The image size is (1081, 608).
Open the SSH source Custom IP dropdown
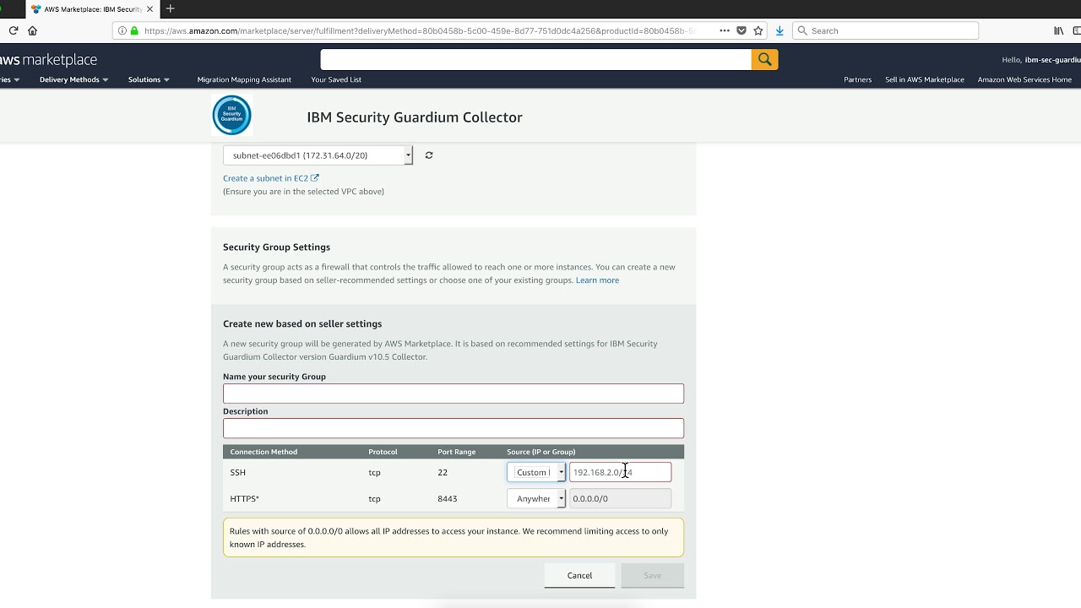click(536, 472)
